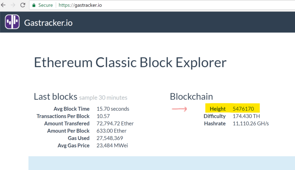Screen dimensions: 295x170
Task: Click the purple Gastracker logo icon
Action: (12, 22)
